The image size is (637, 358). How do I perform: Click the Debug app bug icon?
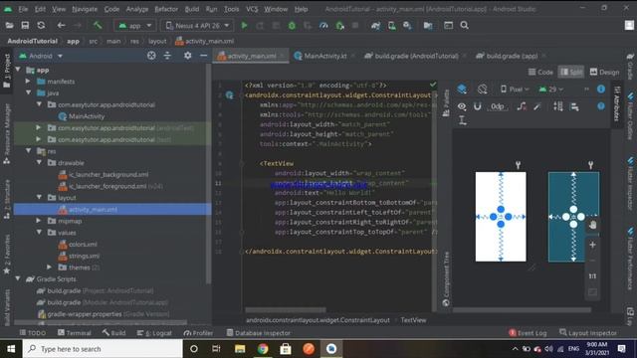[x=292, y=26]
